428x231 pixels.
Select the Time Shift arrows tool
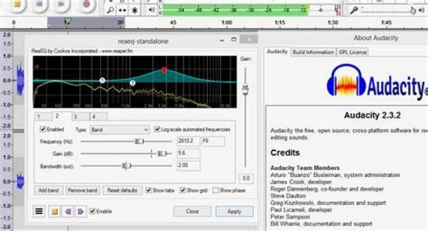pyautogui.click(x=122, y=10)
